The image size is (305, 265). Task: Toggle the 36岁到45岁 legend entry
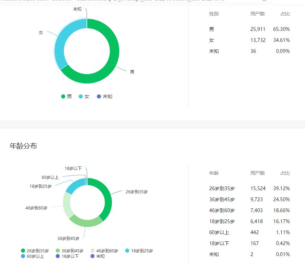[69, 251]
